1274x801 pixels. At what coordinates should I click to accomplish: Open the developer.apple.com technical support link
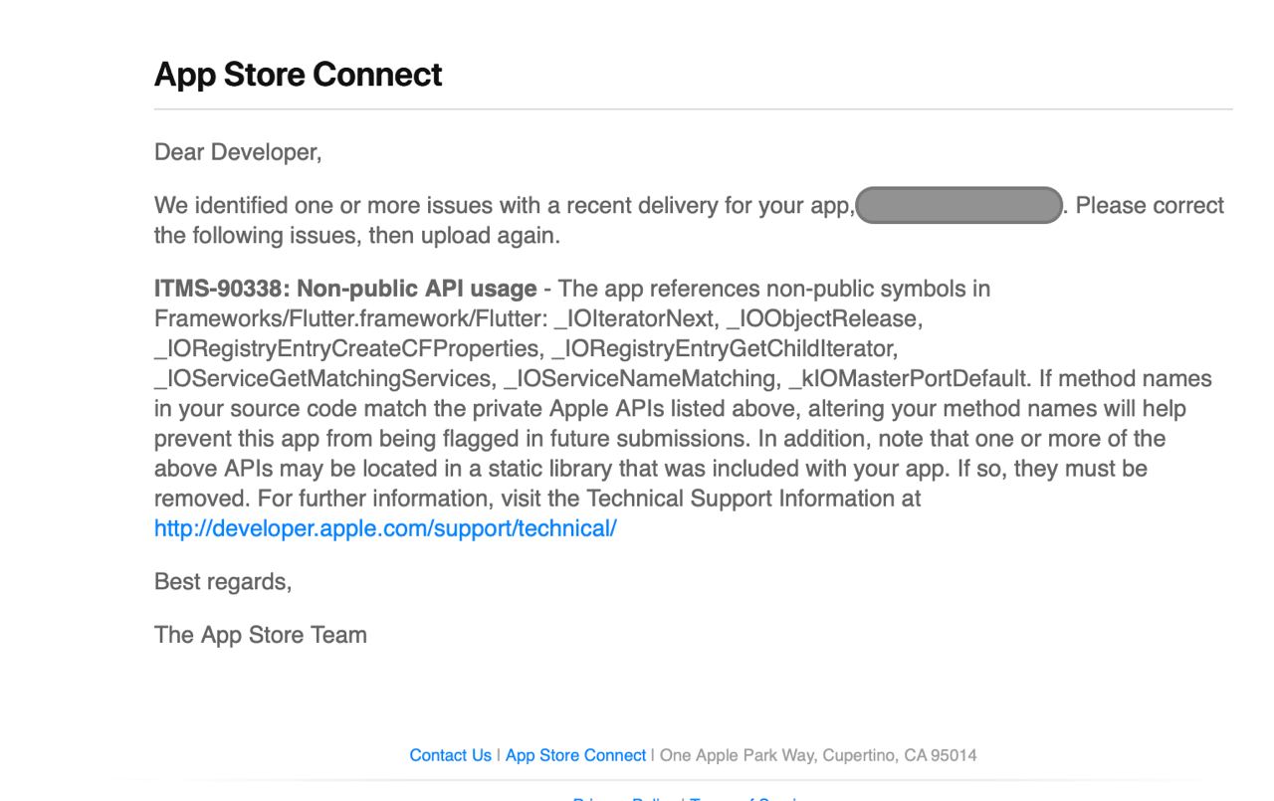(385, 528)
